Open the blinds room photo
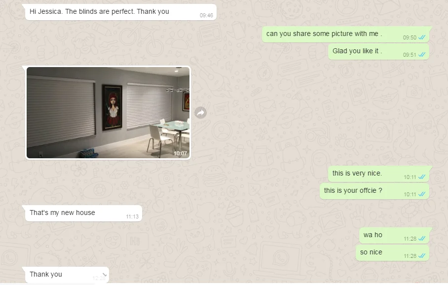448x285 pixels. 108,112
